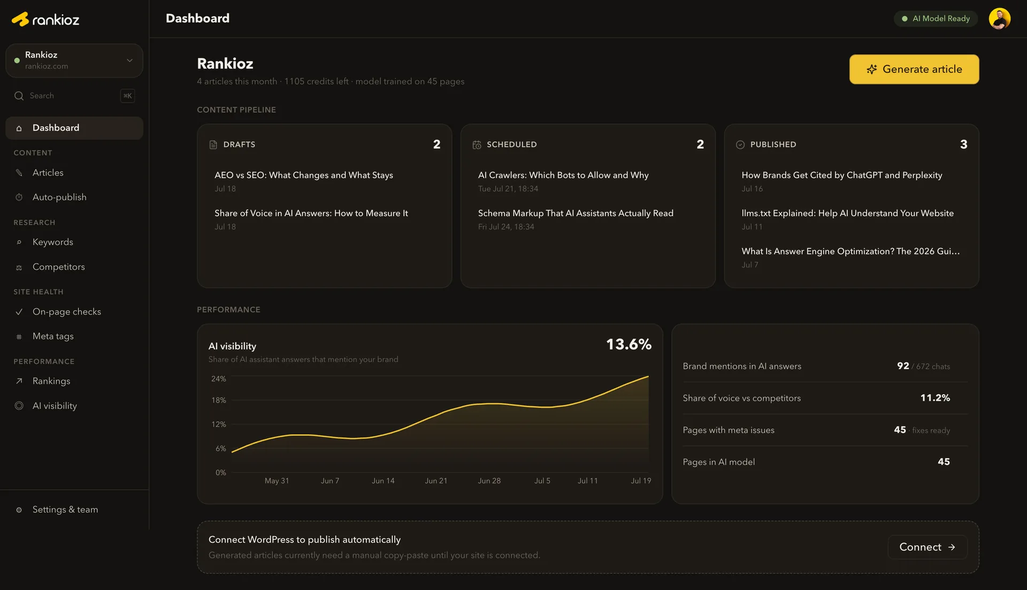Open draft 'AEO vs SEO: What Changes and What Stays'
This screenshot has height=590, width=1027.
[x=304, y=175]
